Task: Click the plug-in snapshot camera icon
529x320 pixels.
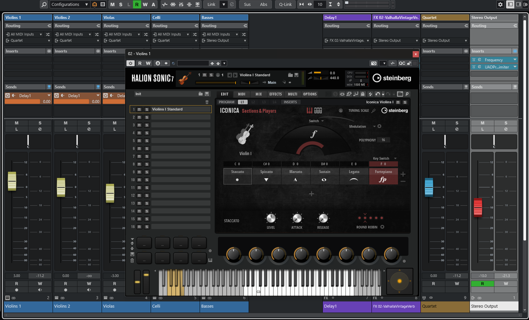Action: pyautogui.click(x=374, y=63)
